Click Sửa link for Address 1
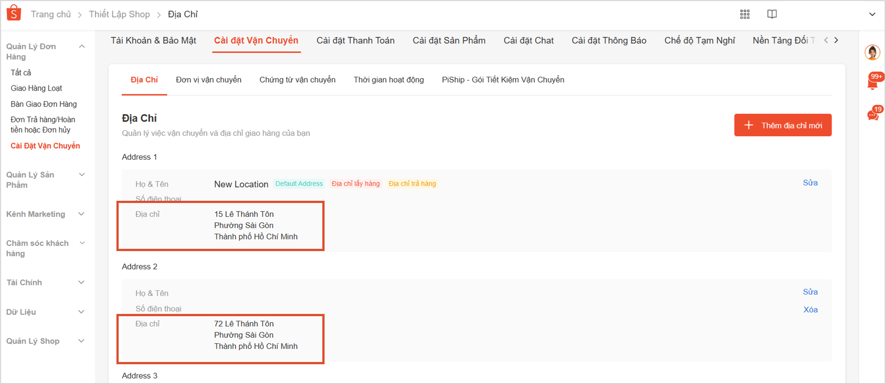Screen dimensions: 886x384 (810, 183)
